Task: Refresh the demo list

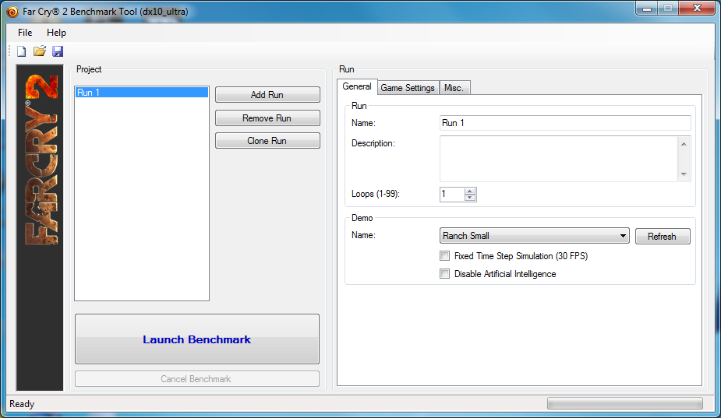Action: pos(663,236)
